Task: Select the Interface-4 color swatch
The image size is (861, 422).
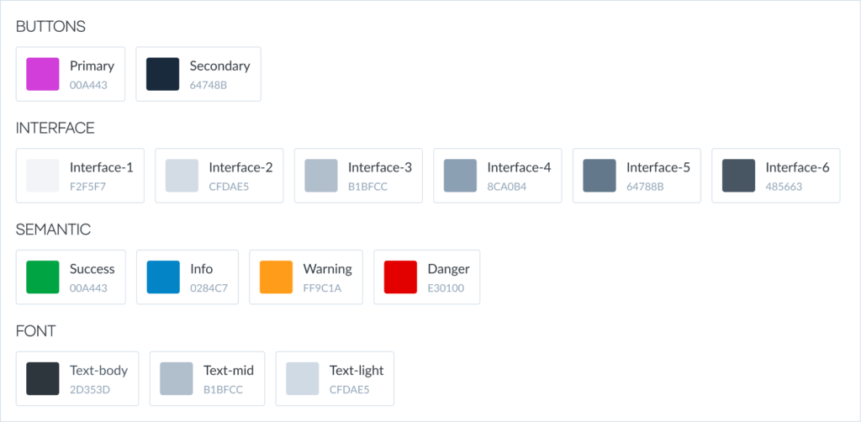Action: pos(460,176)
